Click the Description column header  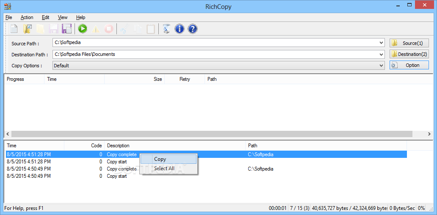(175, 146)
